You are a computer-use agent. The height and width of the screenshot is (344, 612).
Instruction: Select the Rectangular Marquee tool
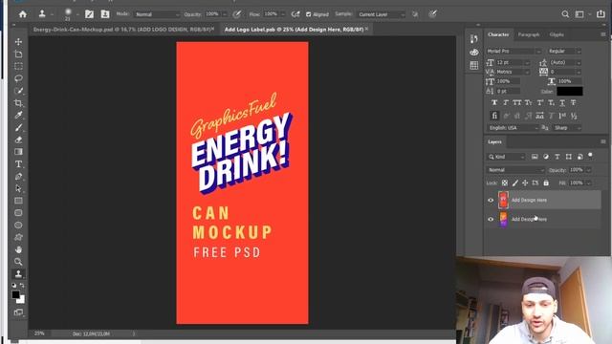point(18,66)
